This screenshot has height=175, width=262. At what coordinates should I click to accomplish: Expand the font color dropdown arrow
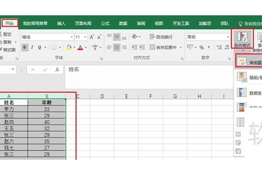86,47
